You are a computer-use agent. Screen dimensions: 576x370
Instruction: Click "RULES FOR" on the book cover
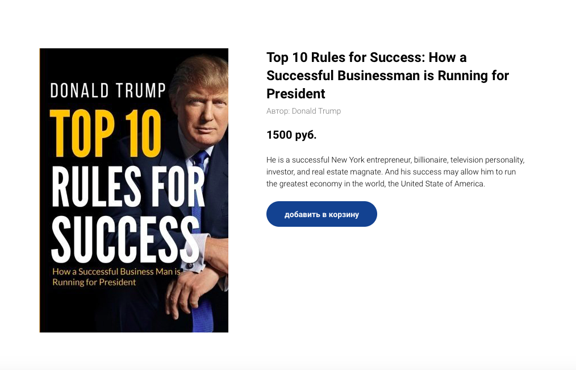tap(128, 187)
